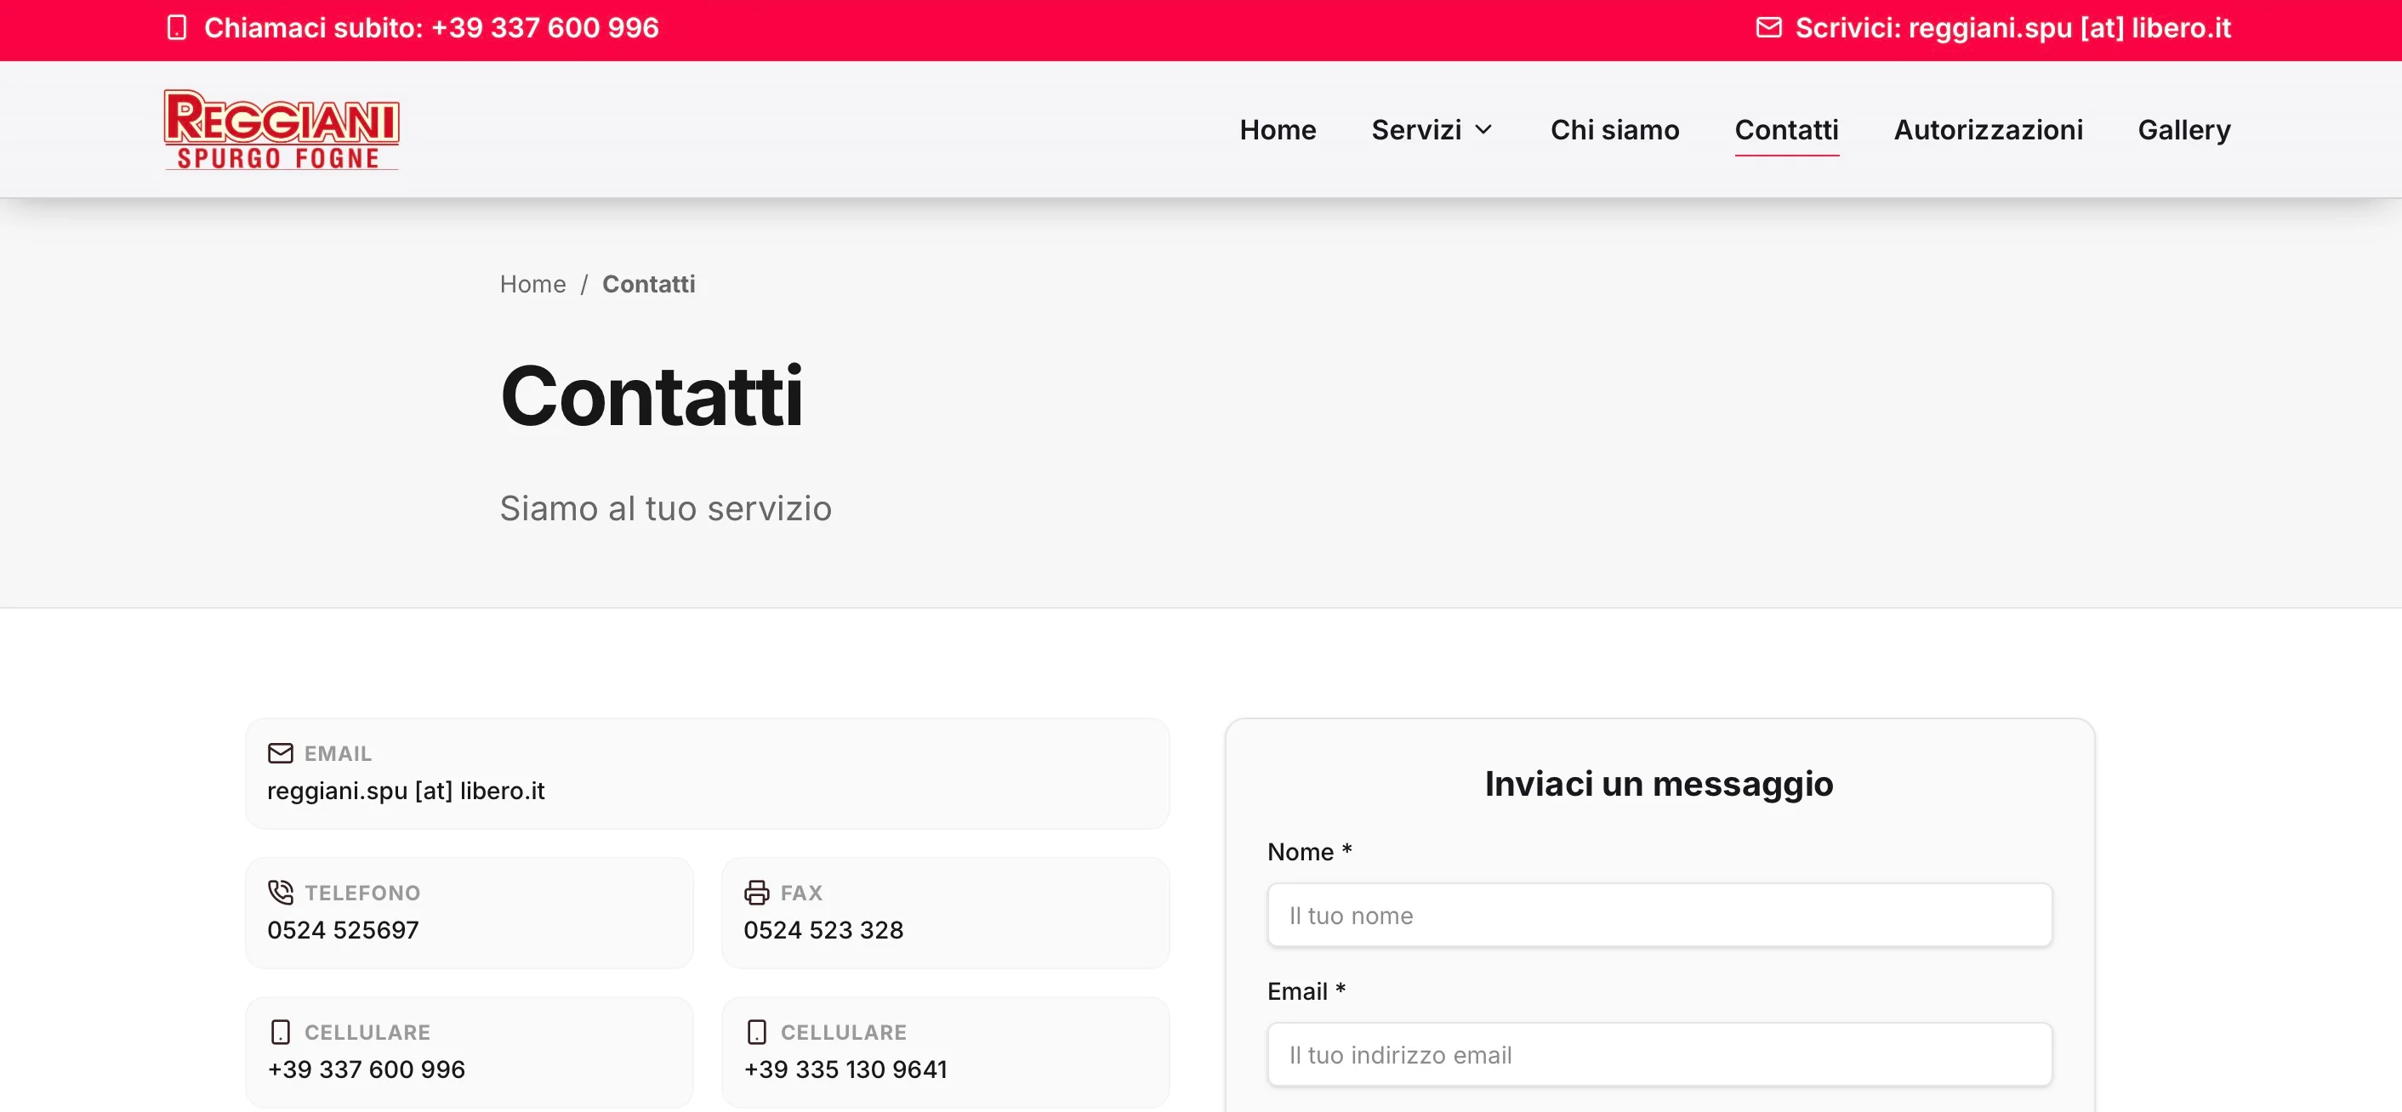This screenshot has width=2402, height=1112.
Task: Click the second CELLULARE mobile phone icon
Action: point(756,1032)
